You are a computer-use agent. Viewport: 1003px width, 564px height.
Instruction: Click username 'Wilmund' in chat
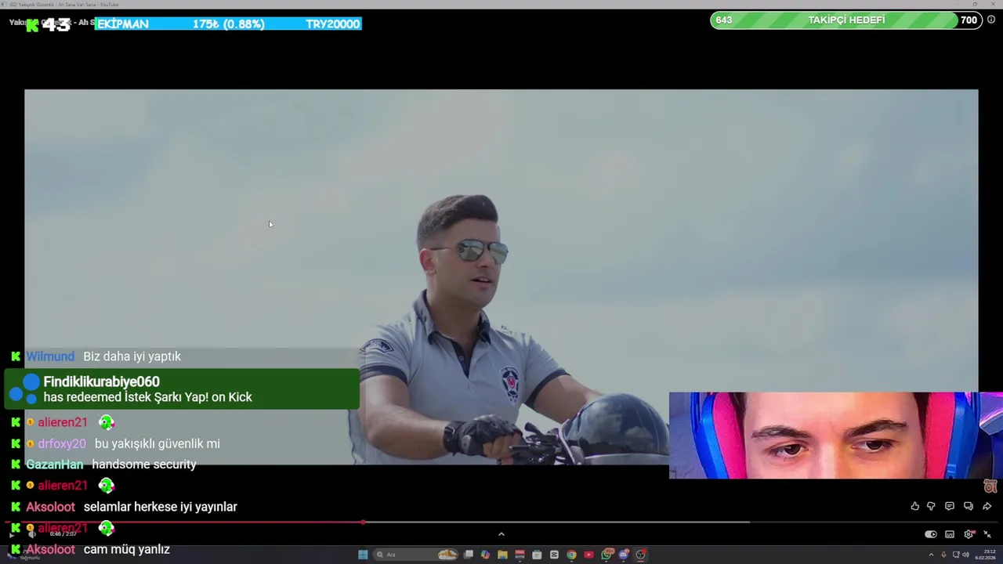(50, 356)
